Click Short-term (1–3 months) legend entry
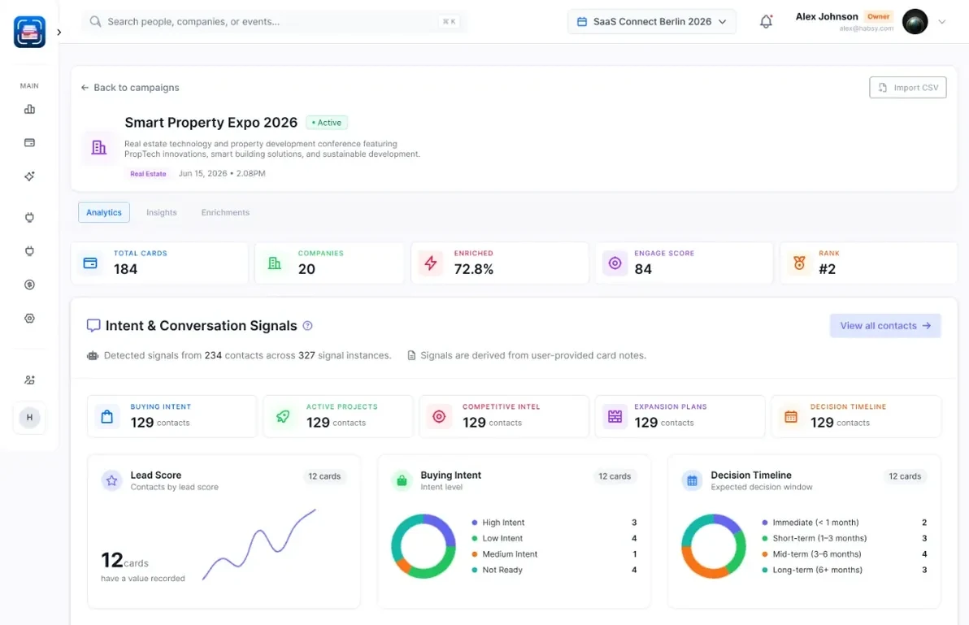 coord(844,539)
